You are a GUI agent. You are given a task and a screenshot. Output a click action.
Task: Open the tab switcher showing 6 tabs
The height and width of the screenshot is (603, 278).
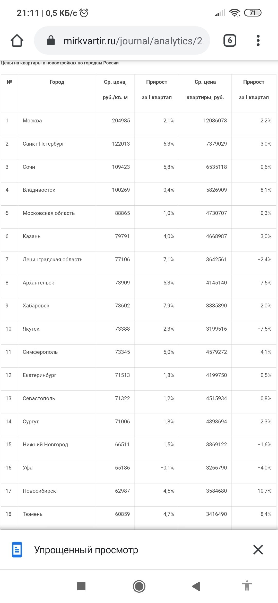tap(230, 40)
